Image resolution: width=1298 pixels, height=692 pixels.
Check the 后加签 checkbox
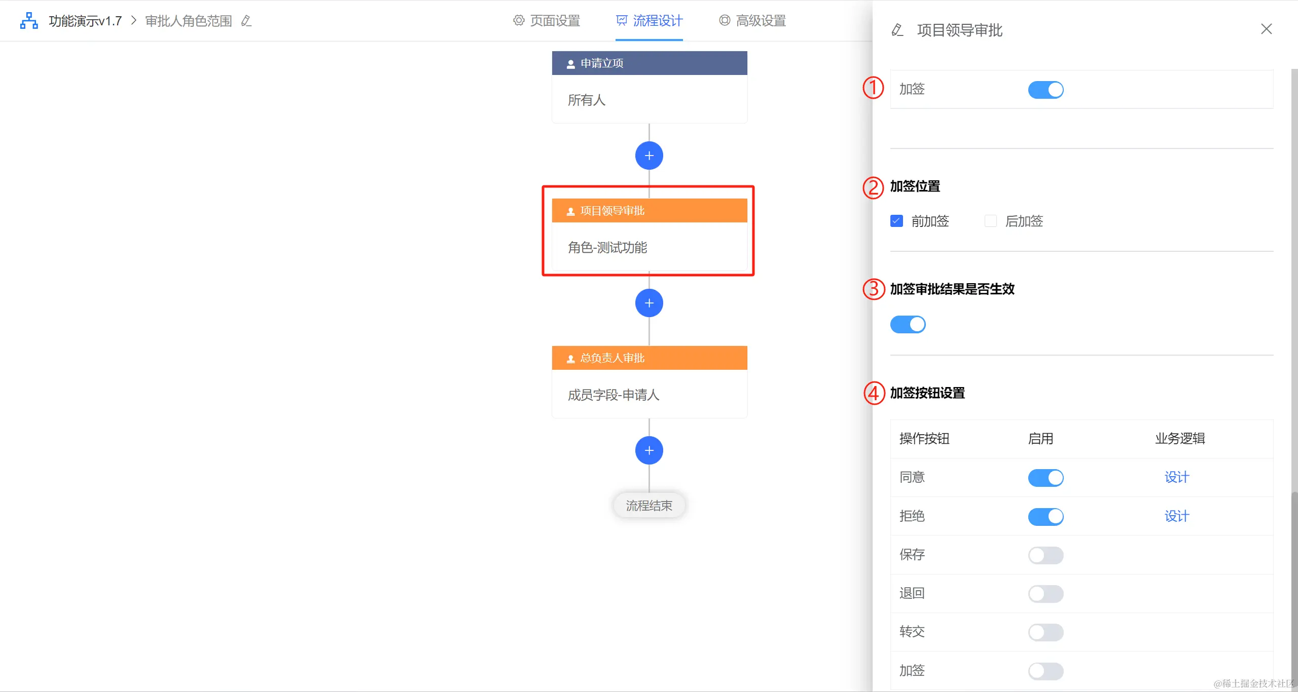[990, 221]
